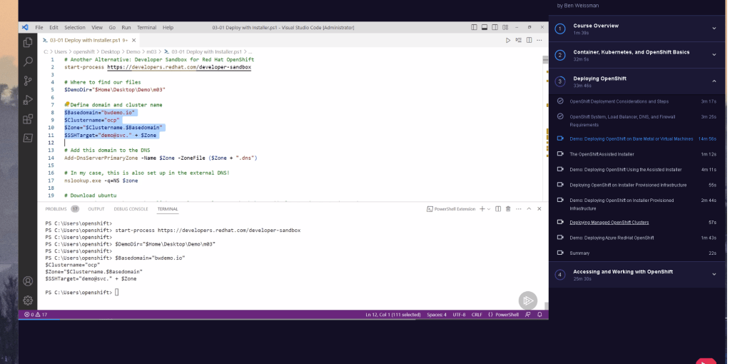
Task: Open the File menu
Action: click(x=39, y=27)
